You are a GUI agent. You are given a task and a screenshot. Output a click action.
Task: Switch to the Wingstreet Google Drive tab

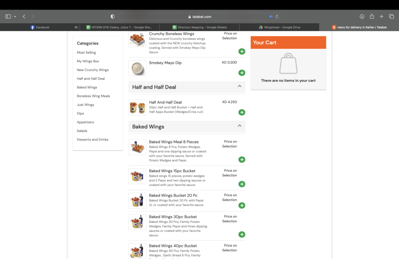pyautogui.click(x=279, y=27)
